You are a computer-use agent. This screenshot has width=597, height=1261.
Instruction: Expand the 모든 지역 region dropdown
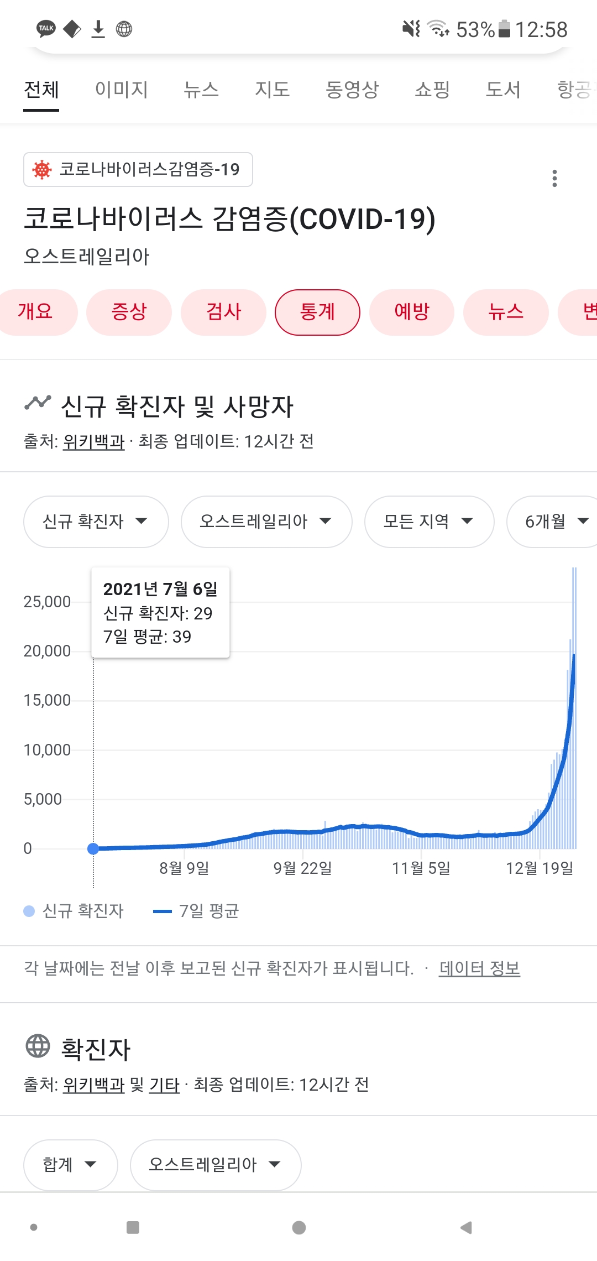pyautogui.click(x=428, y=521)
